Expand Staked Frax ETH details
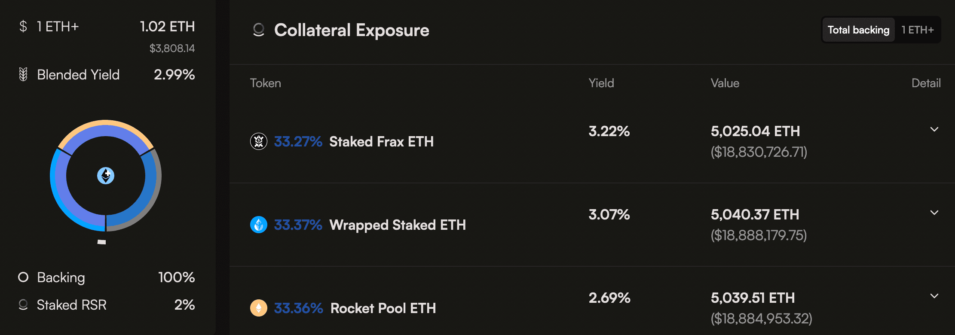Viewport: 955px width, 335px height. (x=934, y=129)
